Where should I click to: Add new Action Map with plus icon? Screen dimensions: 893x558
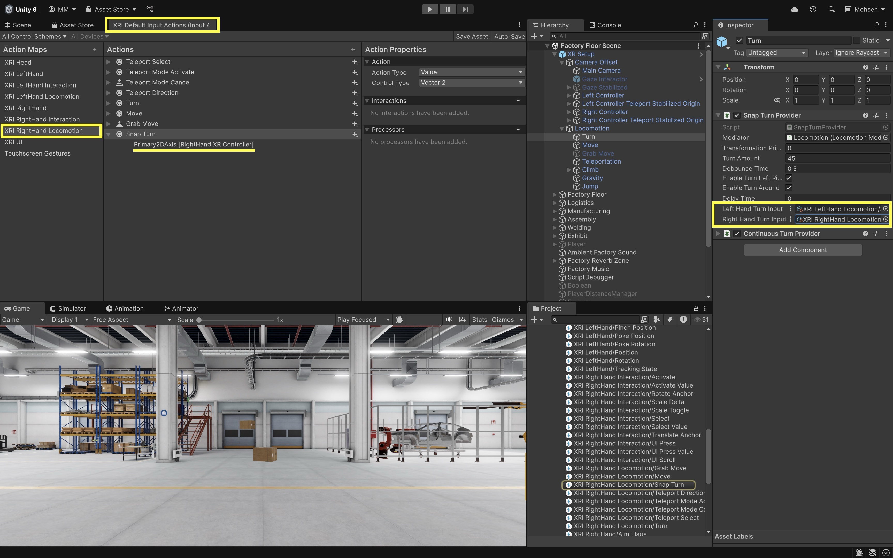tap(95, 49)
